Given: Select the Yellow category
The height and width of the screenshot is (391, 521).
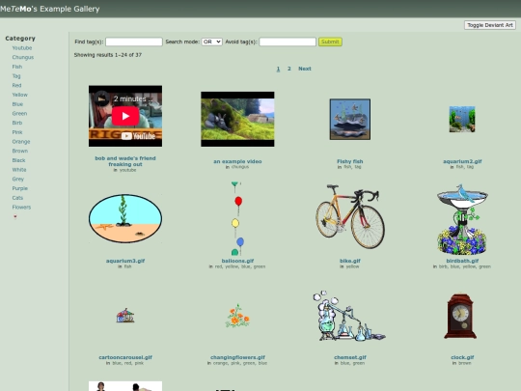Looking at the screenshot, I should click(x=20, y=95).
